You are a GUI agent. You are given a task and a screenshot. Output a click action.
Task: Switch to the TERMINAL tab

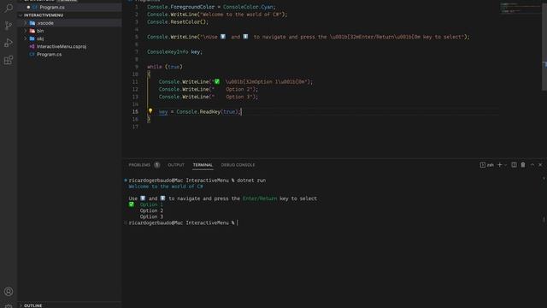pyautogui.click(x=203, y=165)
